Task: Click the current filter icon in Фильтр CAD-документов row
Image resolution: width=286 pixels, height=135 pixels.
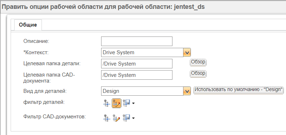Action: [x=107, y=118]
